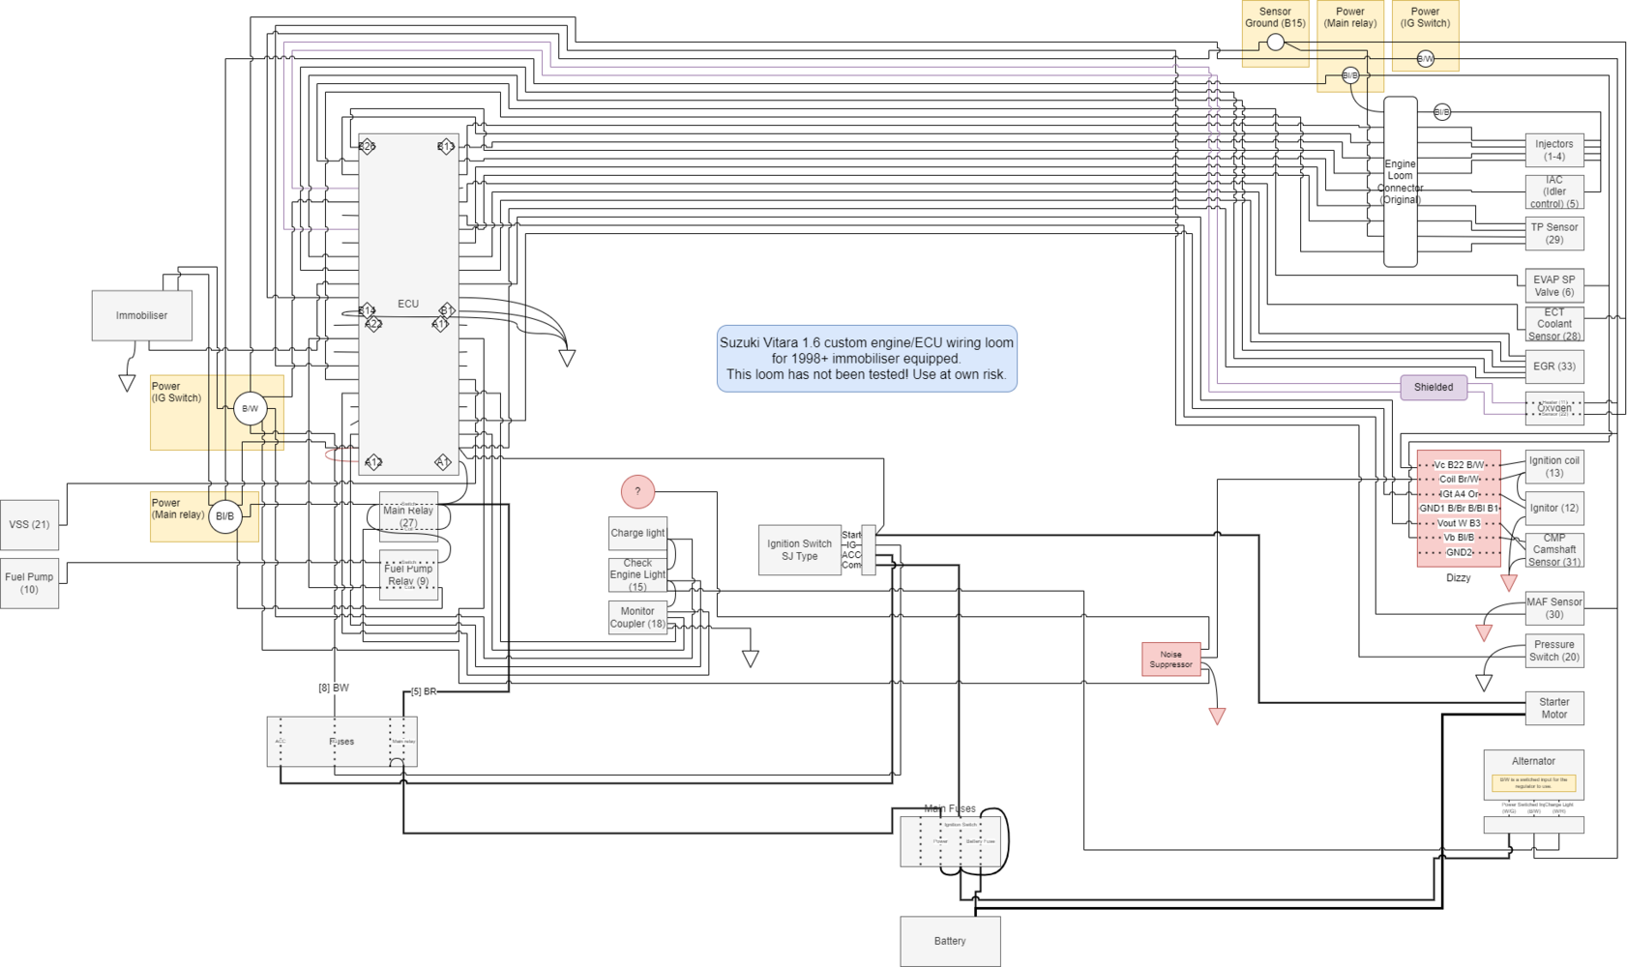
Task: Click ground symbol under Immobiliser
Action: [127, 383]
